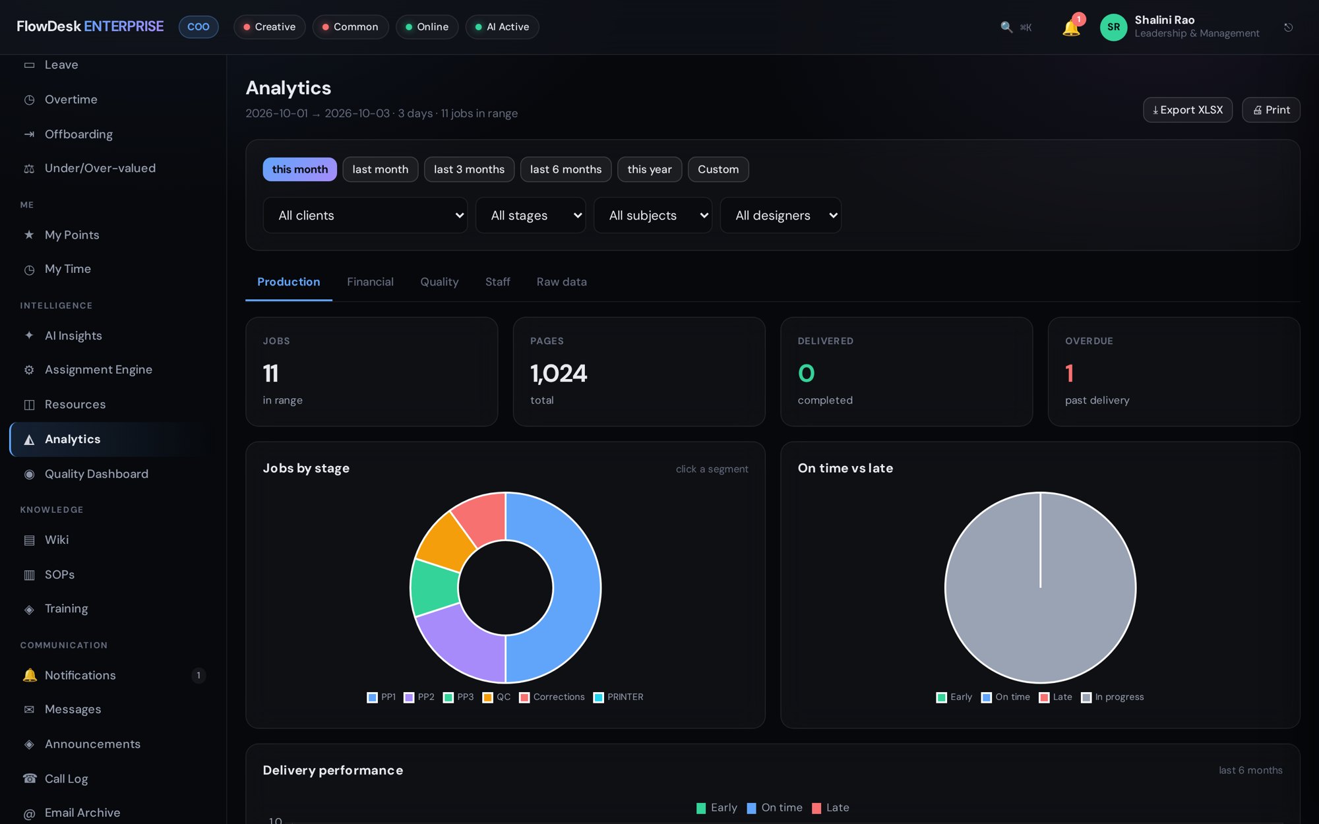The height and width of the screenshot is (824, 1319).
Task: Click the refresh icon beside user profile
Action: 1288,27
